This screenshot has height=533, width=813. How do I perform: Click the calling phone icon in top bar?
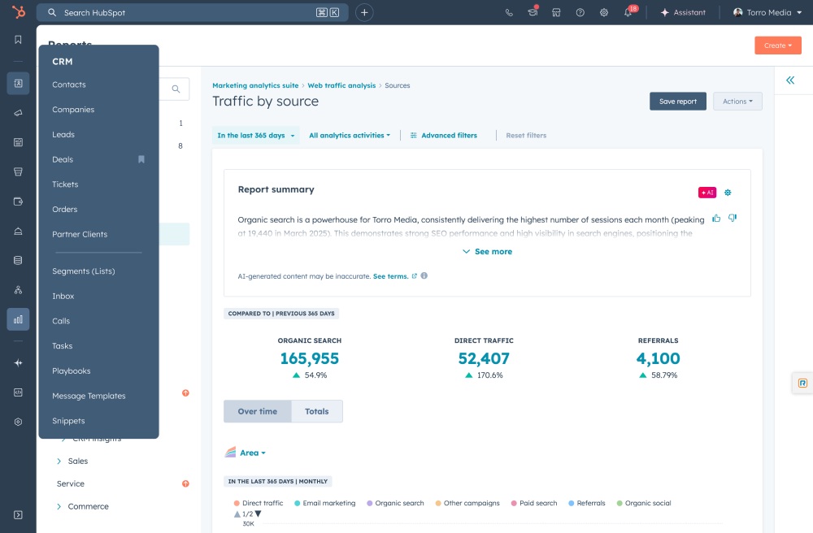pos(510,12)
